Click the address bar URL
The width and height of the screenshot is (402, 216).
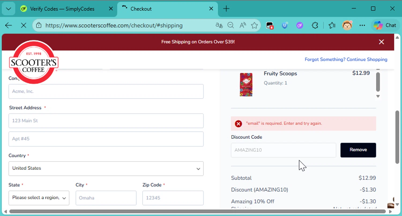(x=114, y=25)
